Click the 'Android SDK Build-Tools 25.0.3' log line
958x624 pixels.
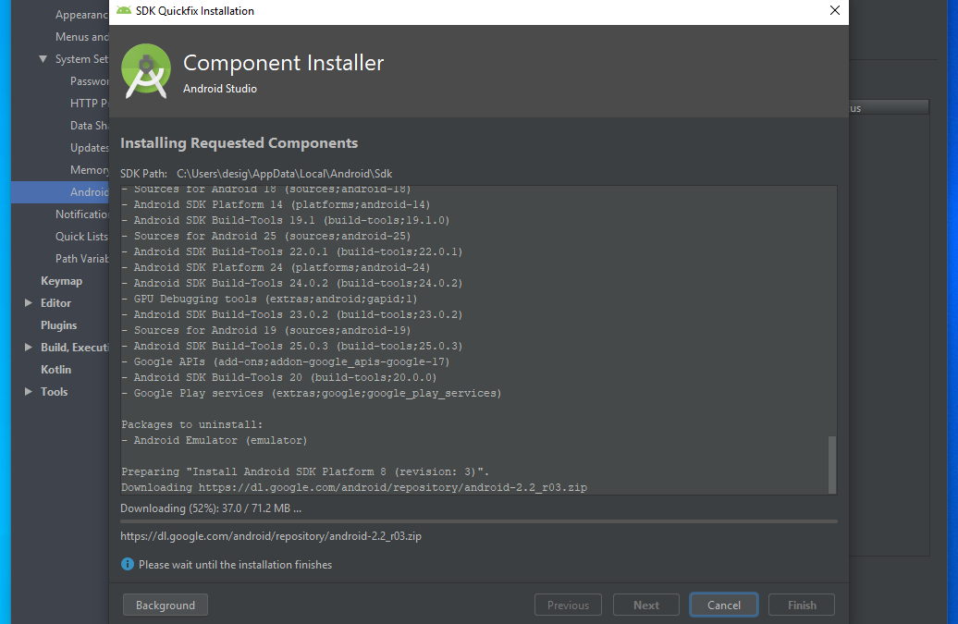coord(292,346)
